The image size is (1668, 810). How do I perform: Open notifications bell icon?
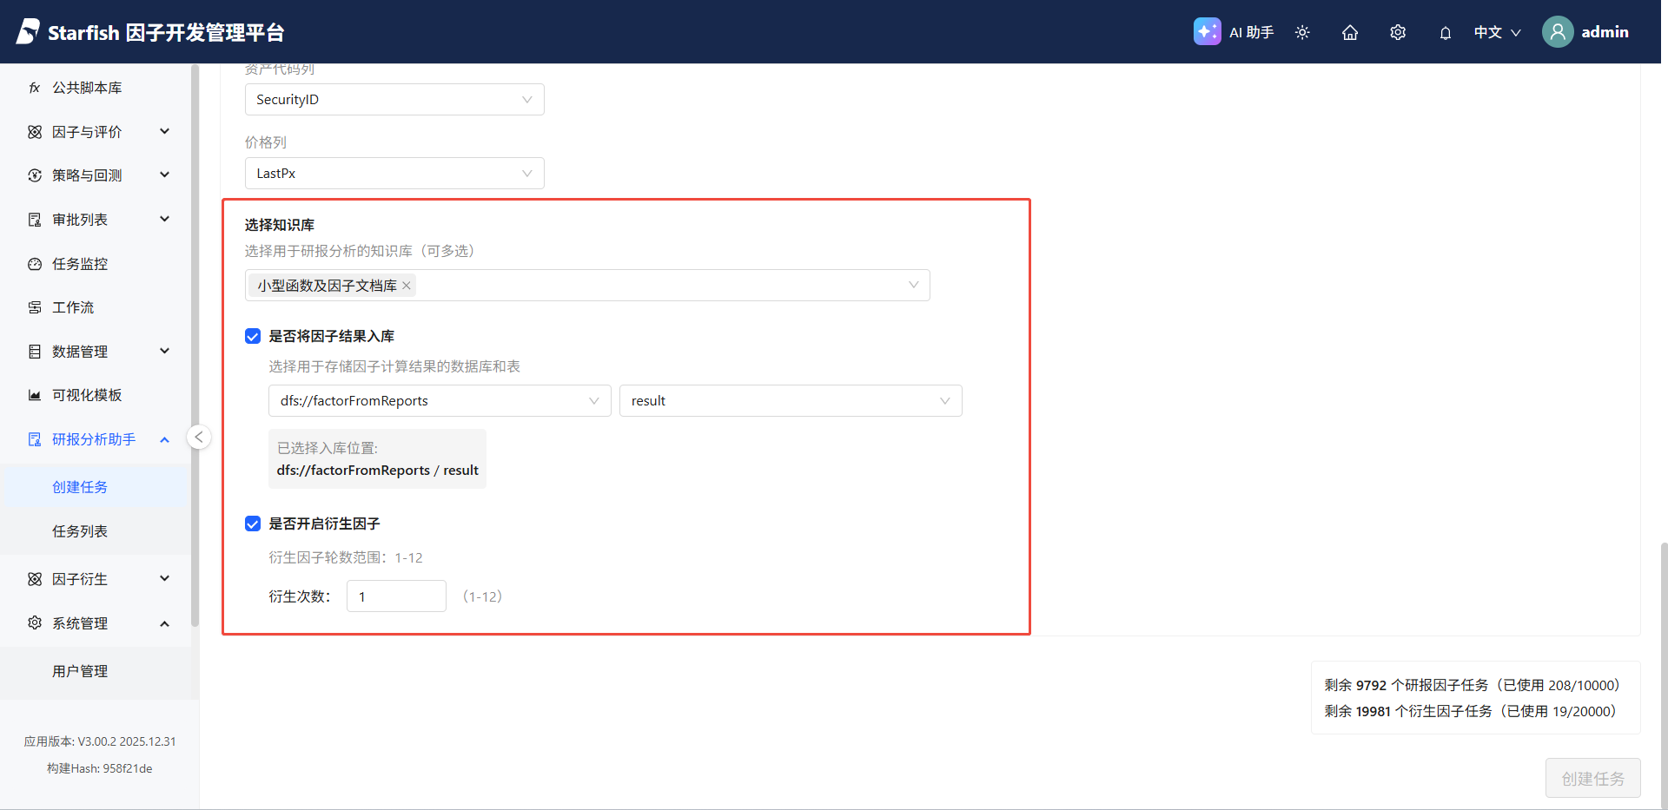[1446, 33]
